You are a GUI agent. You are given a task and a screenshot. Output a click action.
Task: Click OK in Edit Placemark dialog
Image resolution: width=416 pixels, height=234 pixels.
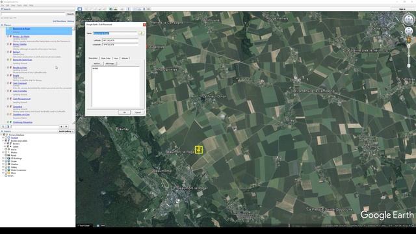pos(124,112)
